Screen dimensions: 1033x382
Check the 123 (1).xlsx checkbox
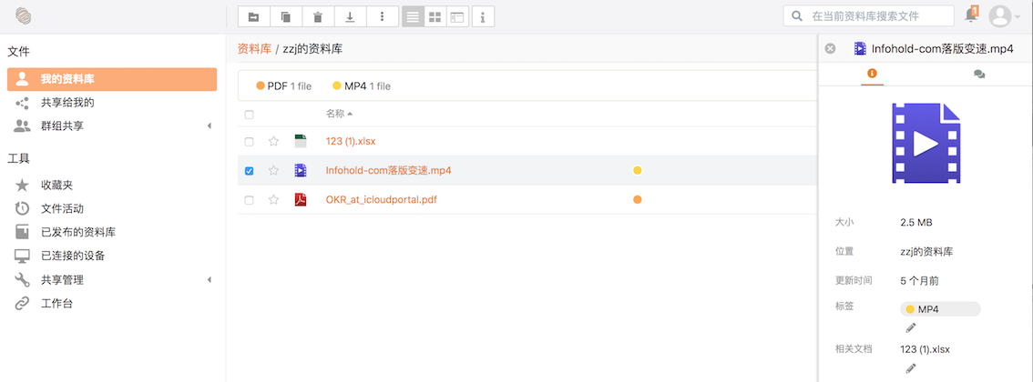[x=249, y=141]
